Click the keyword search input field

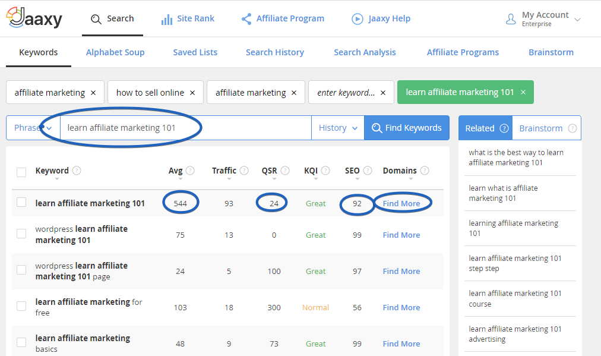coord(186,128)
